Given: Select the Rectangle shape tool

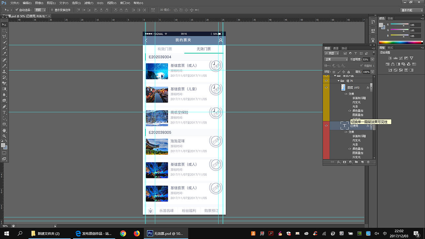Looking at the screenshot, I should (x=4, y=124).
